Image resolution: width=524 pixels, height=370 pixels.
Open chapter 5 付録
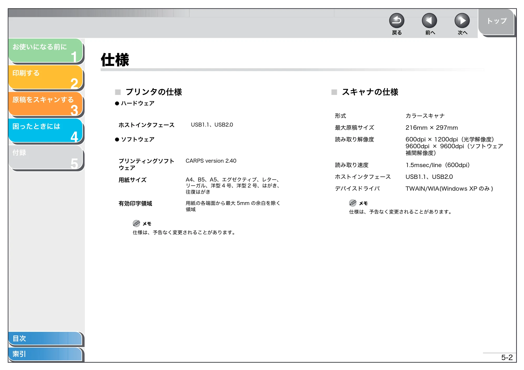coord(46,157)
